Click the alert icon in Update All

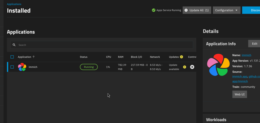pyautogui.click(x=186, y=10)
